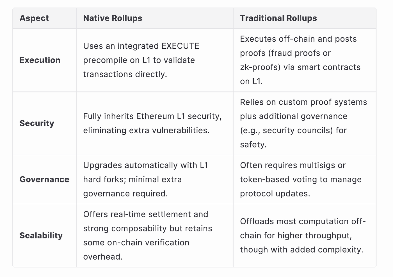Select the Native Rollups column header
393x277 pixels.
[113, 18]
